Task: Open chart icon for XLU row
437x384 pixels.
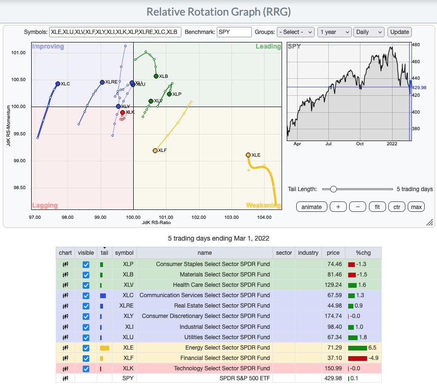Action: pos(65,337)
